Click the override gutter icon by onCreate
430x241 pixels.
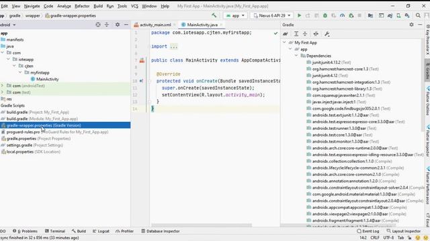[141, 81]
